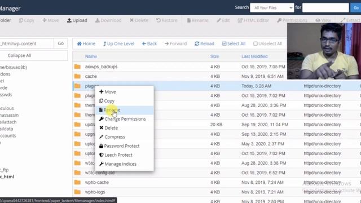The width and height of the screenshot is (361, 203).
Task: Open the public_html tree item in sidebar
Action: [x=7, y=176]
